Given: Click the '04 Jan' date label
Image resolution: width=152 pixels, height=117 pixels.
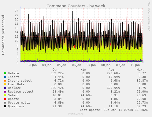Looking at the screenshot, I should click(x=47, y=65).
